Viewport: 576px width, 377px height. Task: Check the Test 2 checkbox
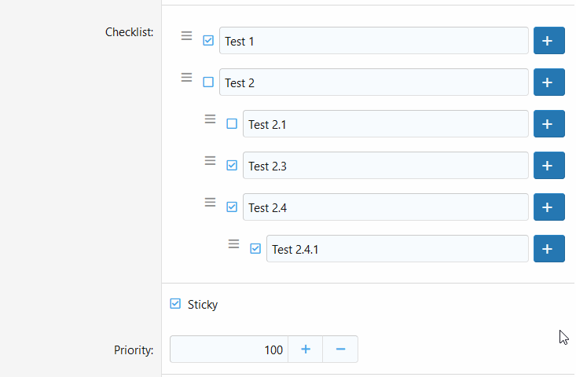point(208,82)
